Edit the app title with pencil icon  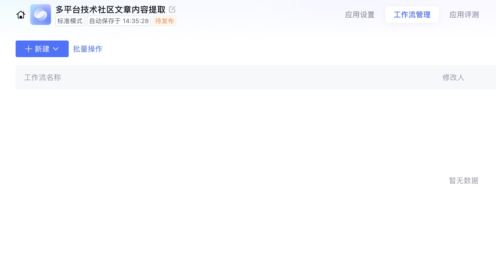172,10
